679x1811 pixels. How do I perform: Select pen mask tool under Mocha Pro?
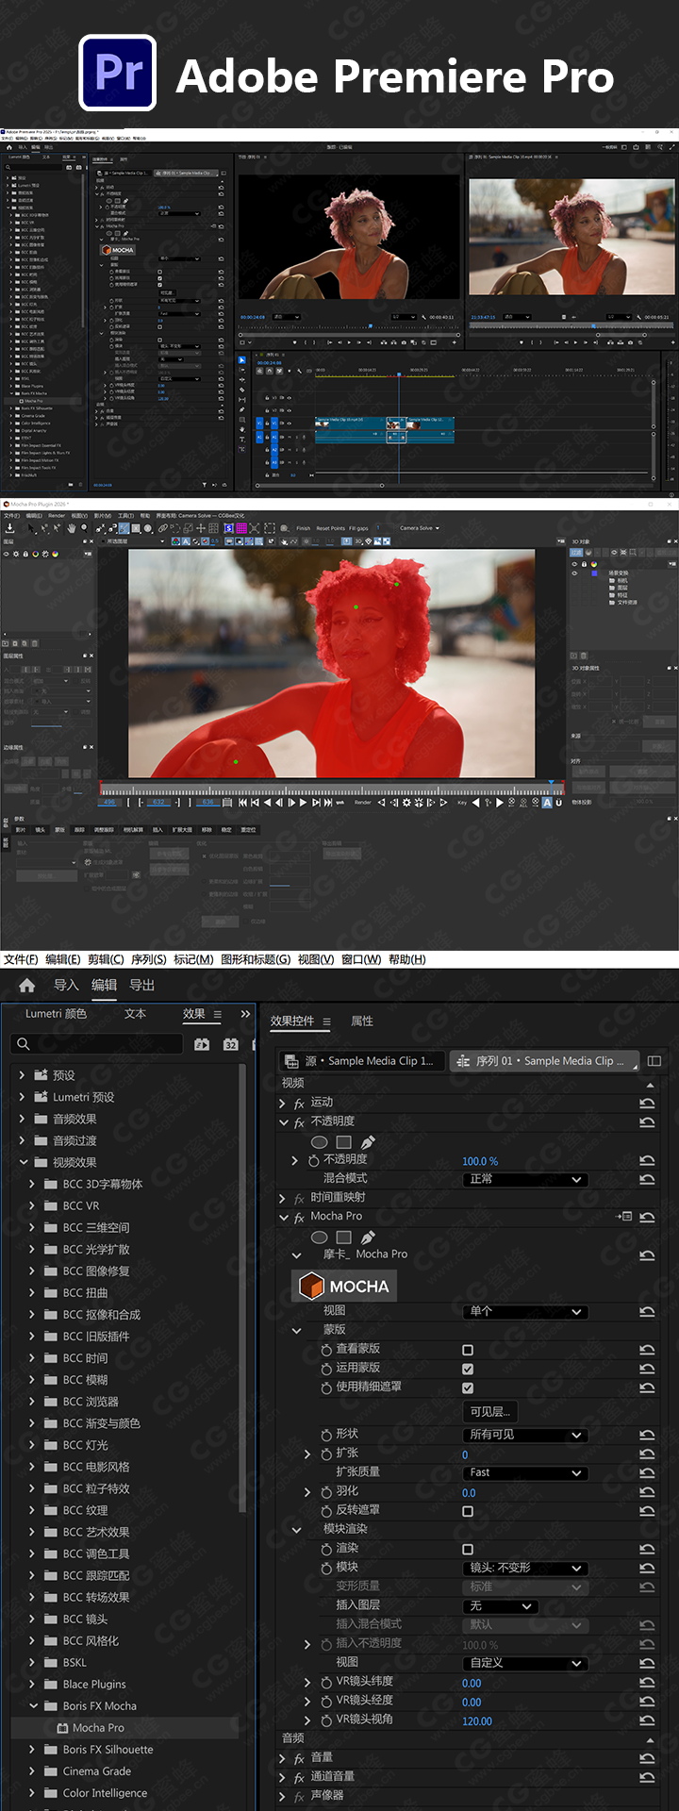368,1237
